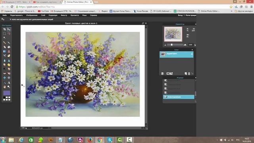Maximize the image document window
The height and width of the screenshot is (143, 254).
tap(143, 23)
